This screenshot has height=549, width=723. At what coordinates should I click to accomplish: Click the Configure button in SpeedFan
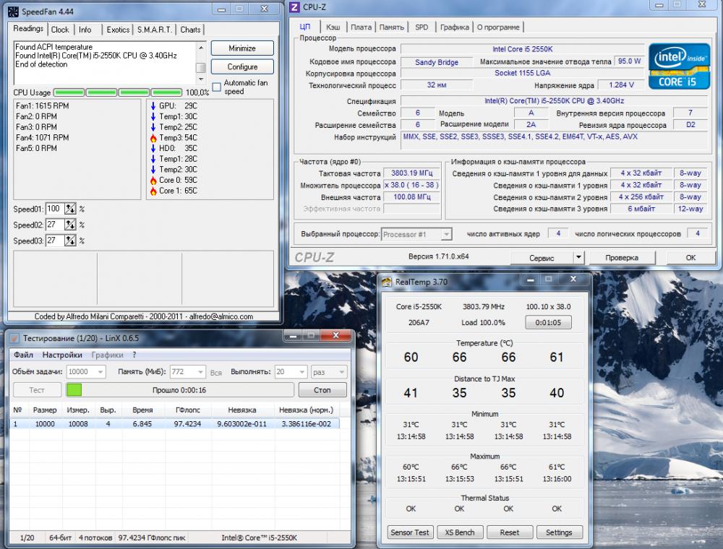pyautogui.click(x=242, y=66)
